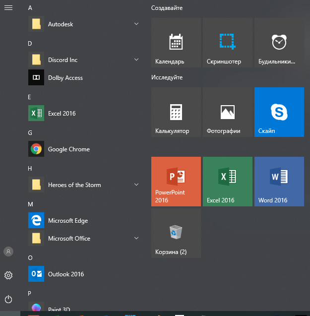
Task: Open the Календарь tile
Action: [176, 43]
